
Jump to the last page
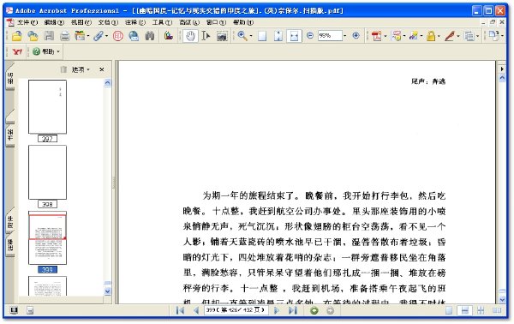tap(293, 310)
